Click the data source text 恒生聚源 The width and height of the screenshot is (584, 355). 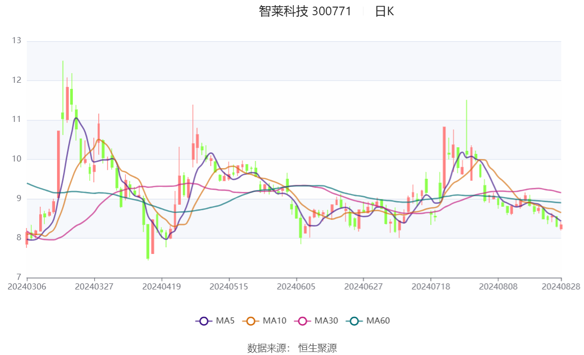317,348
